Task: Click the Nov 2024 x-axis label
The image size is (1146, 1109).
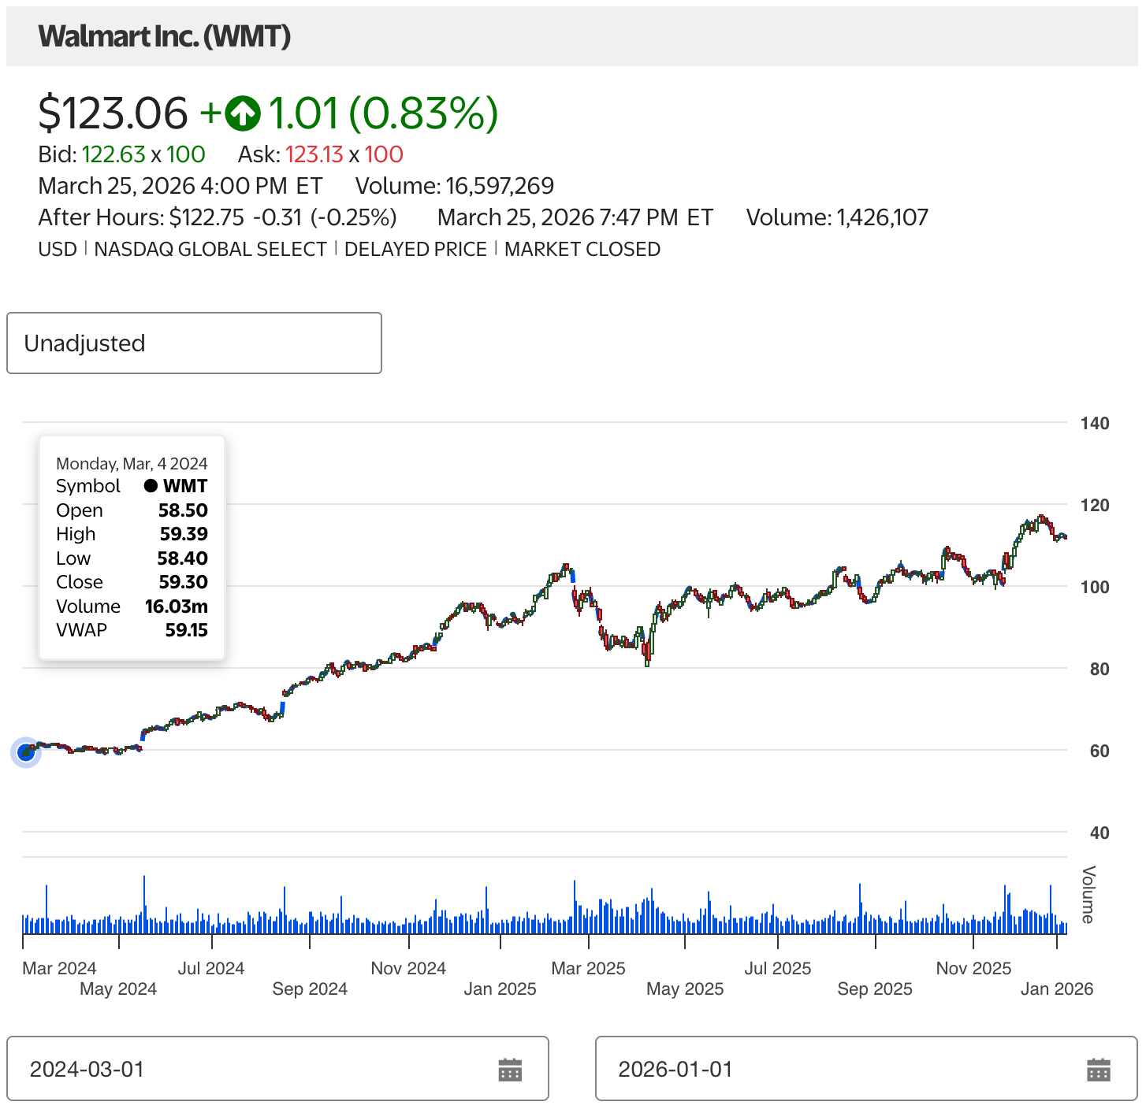Action: click(408, 968)
